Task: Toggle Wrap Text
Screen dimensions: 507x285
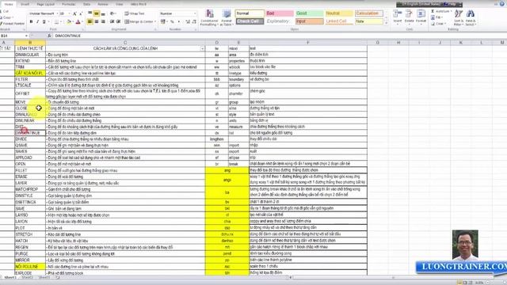Action: point(135,13)
